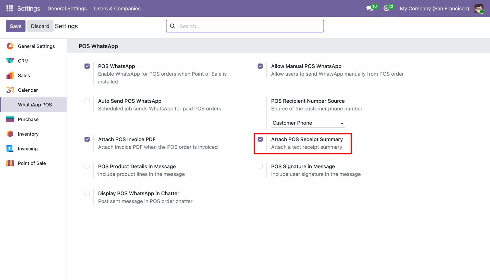Click the Point of Sale storefront icon
This screenshot has height=280, width=490.
coord(10,163)
